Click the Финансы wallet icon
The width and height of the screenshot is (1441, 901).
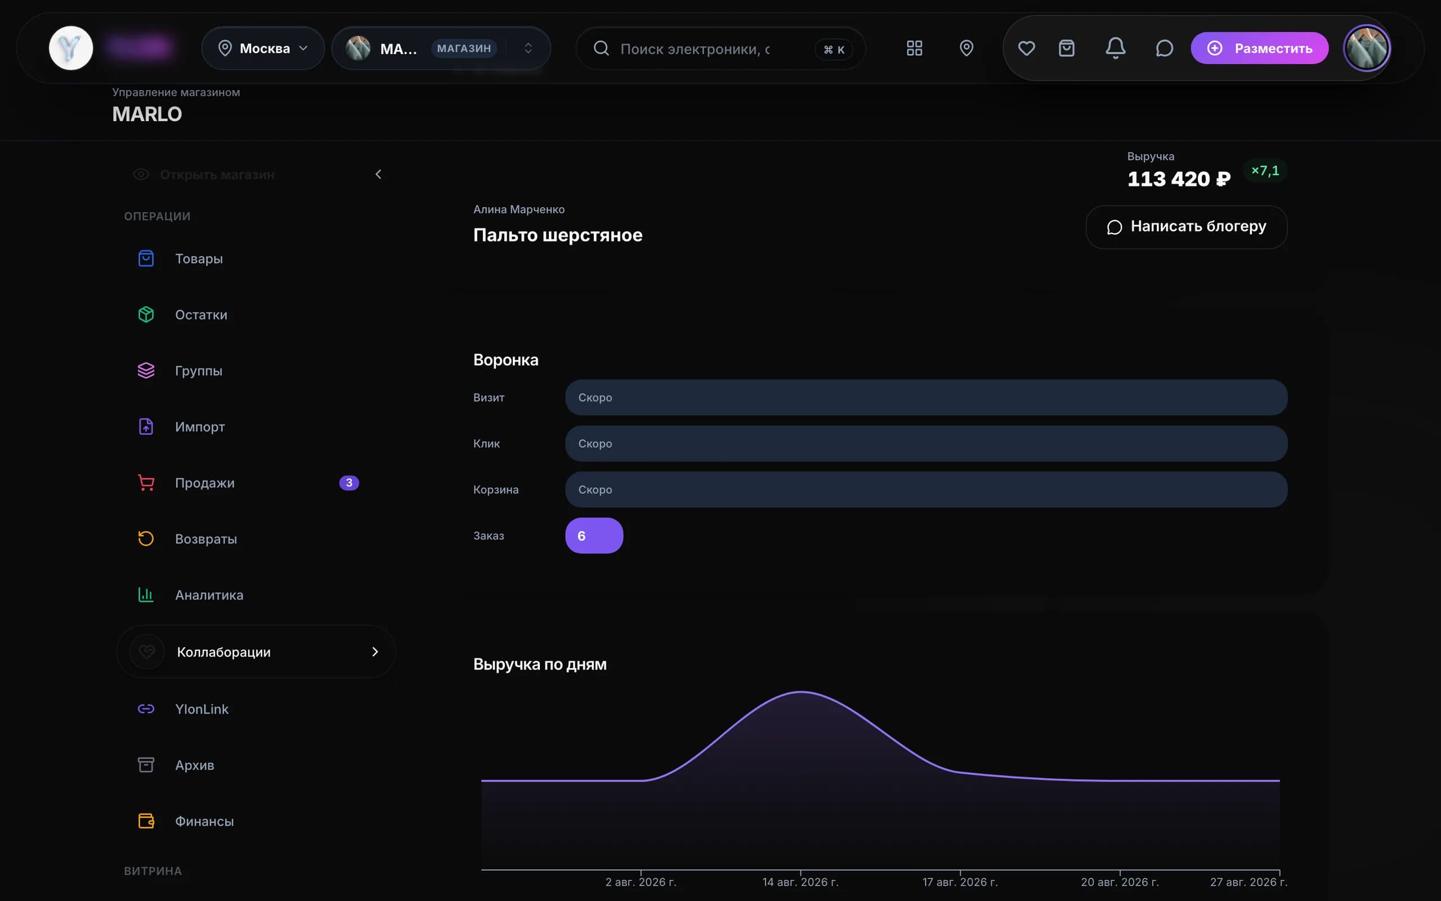(x=146, y=821)
